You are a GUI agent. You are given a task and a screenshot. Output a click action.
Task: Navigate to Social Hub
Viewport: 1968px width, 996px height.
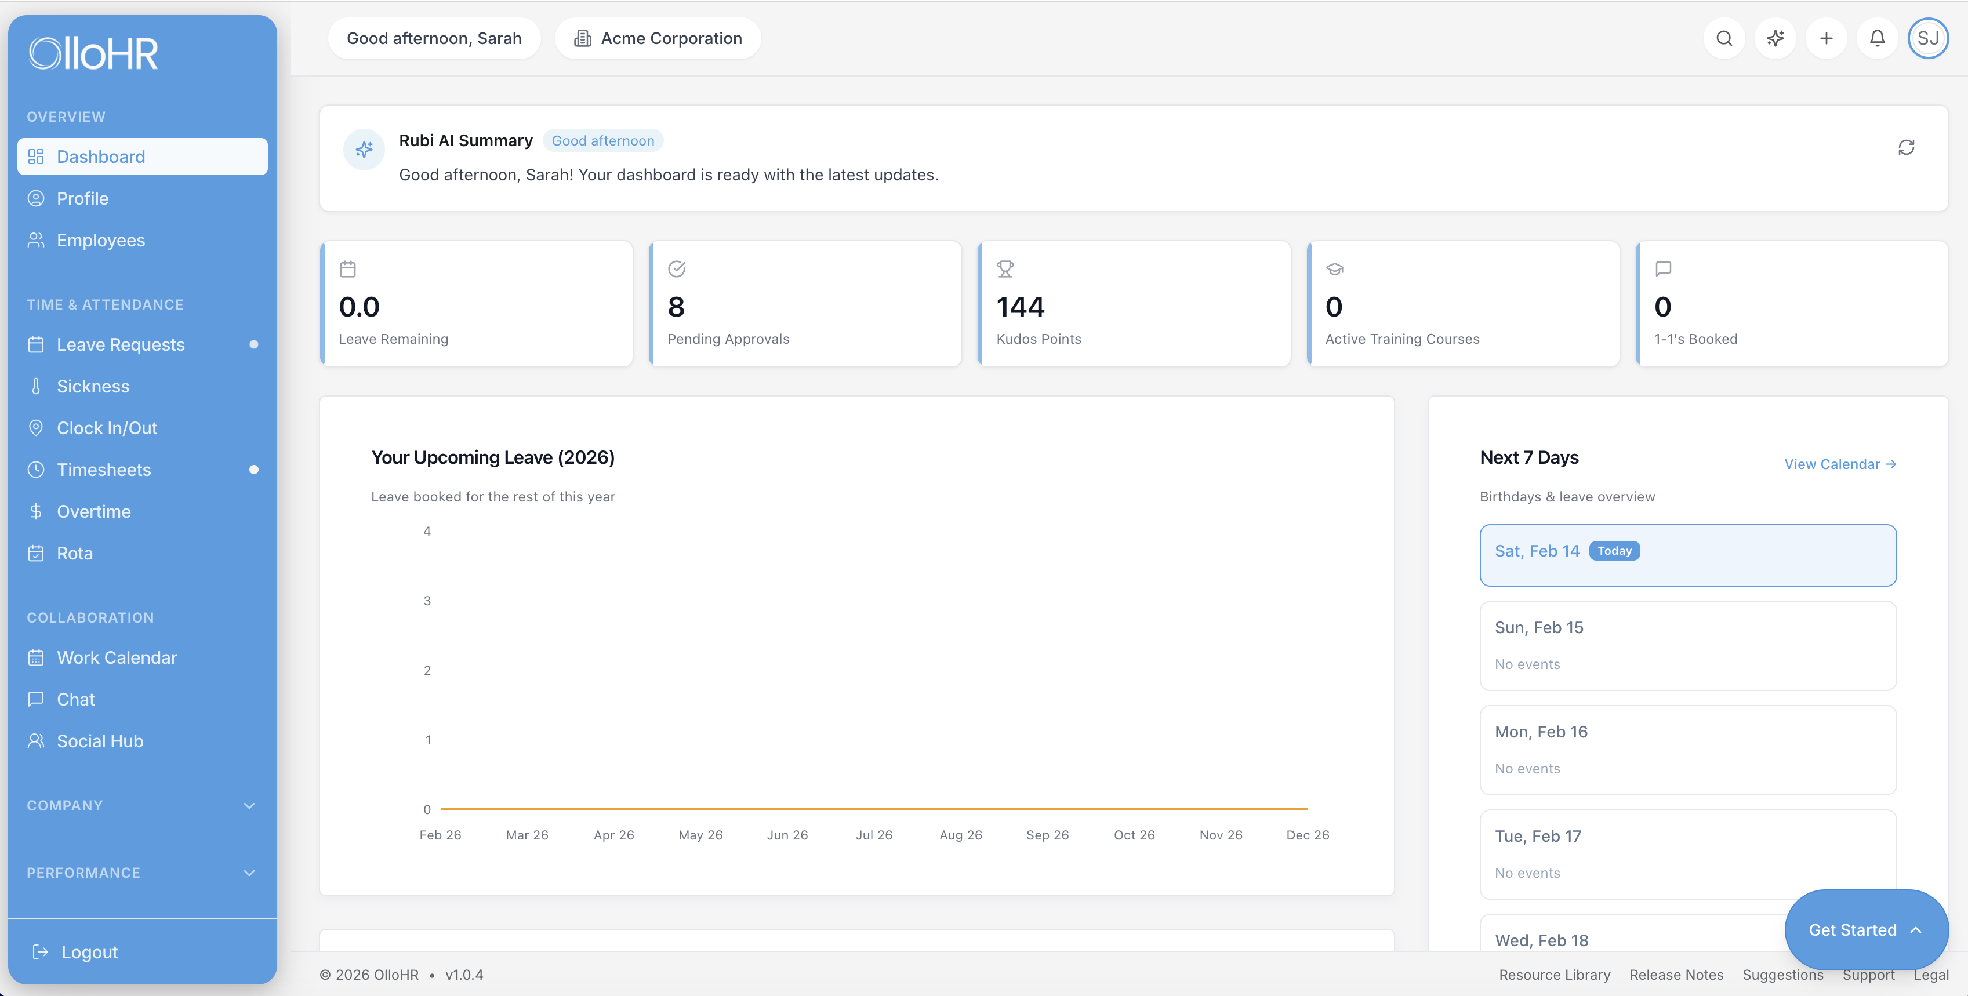(100, 741)
